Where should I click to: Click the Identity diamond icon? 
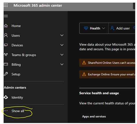(6, 97)
